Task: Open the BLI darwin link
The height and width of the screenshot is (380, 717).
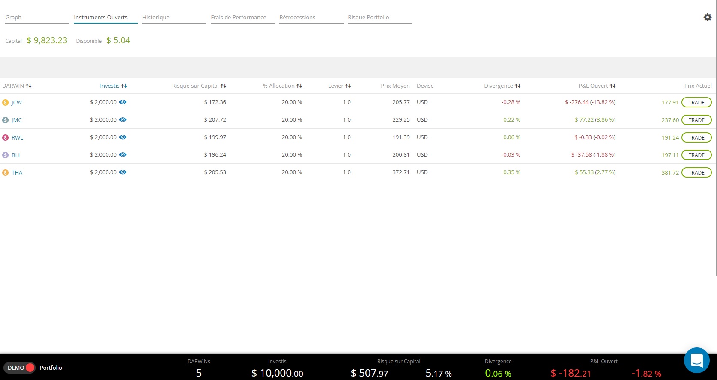Action: pos(15,155)
